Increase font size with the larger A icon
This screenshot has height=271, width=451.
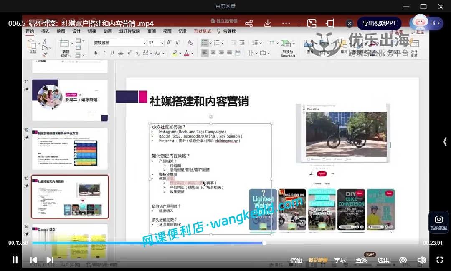tap(169, 43)
